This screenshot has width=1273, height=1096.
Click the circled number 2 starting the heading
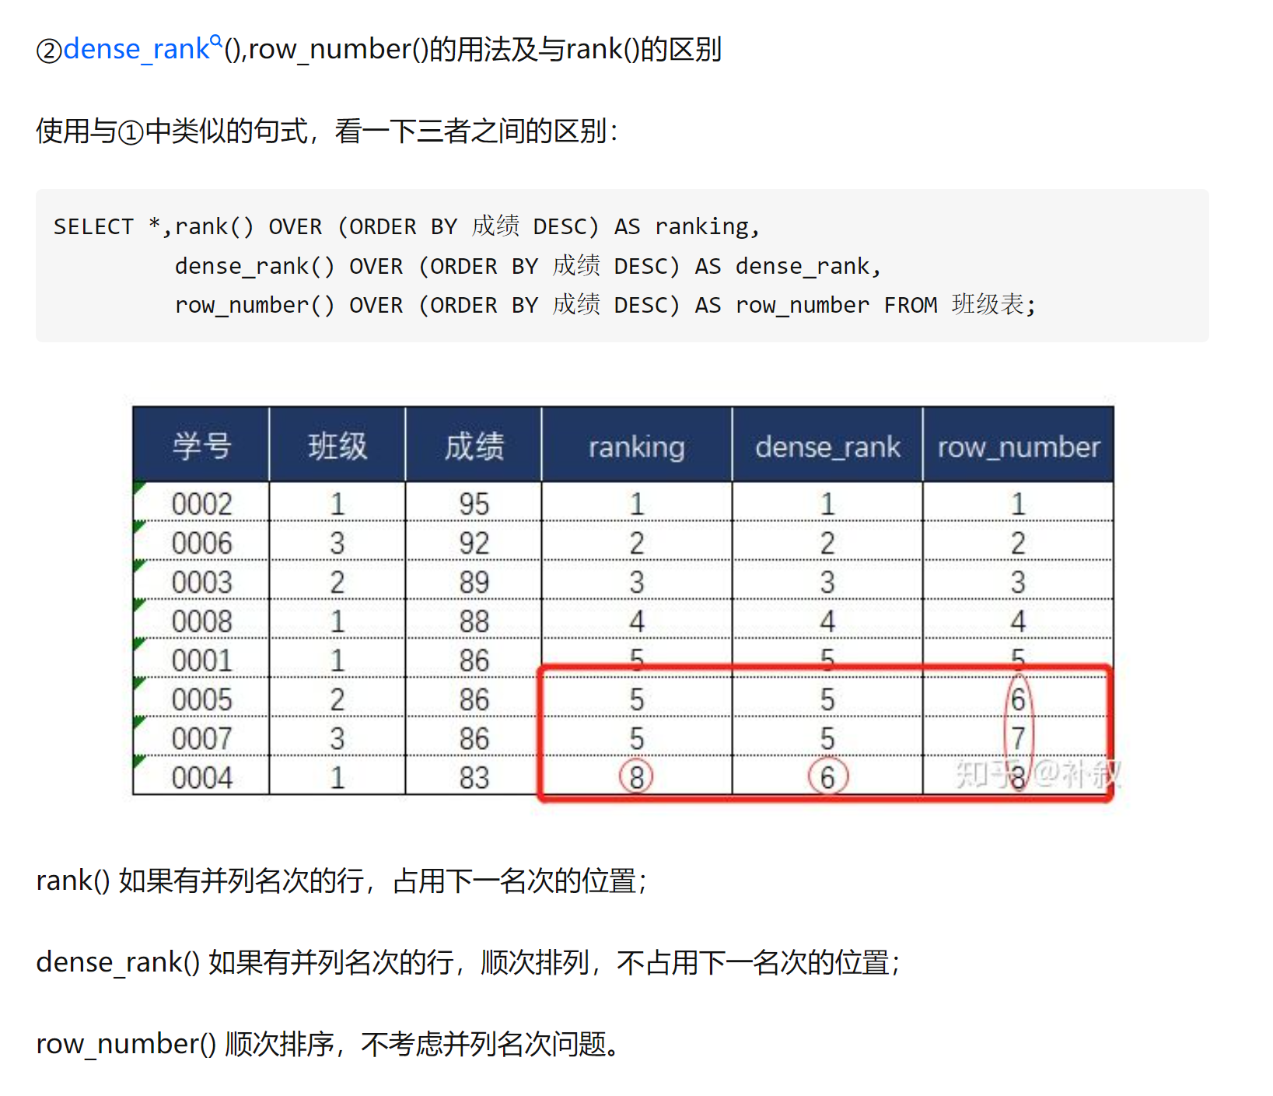49,51
